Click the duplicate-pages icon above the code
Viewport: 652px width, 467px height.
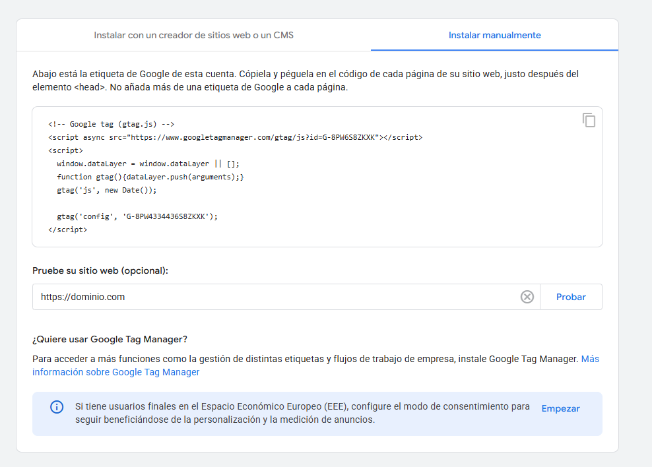click(x=589, y=120)
